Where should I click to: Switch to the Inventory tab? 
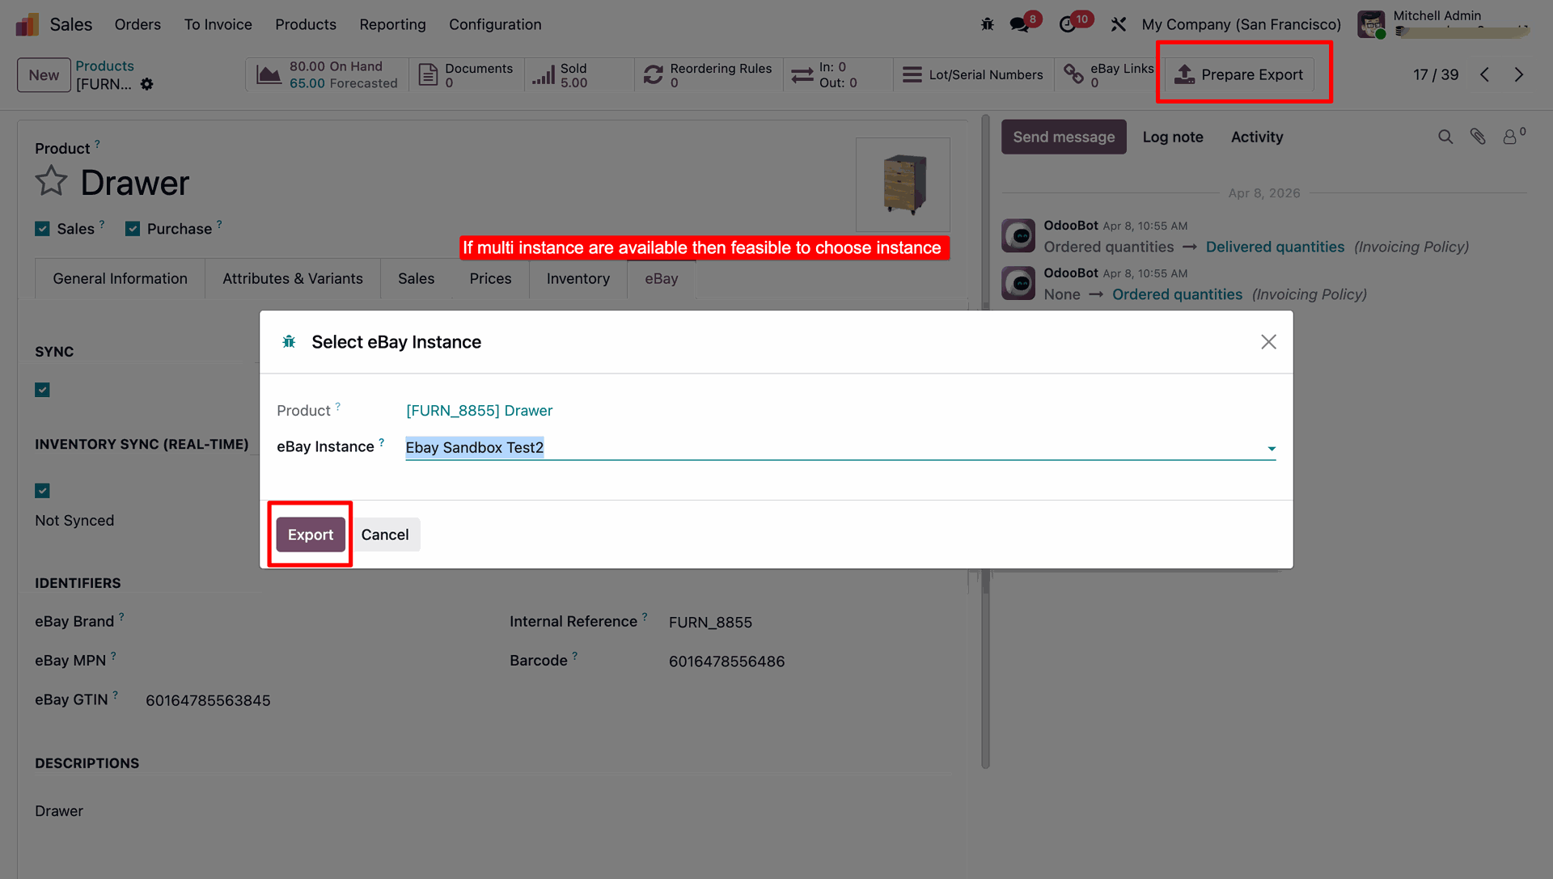click(x=578, y=278)
